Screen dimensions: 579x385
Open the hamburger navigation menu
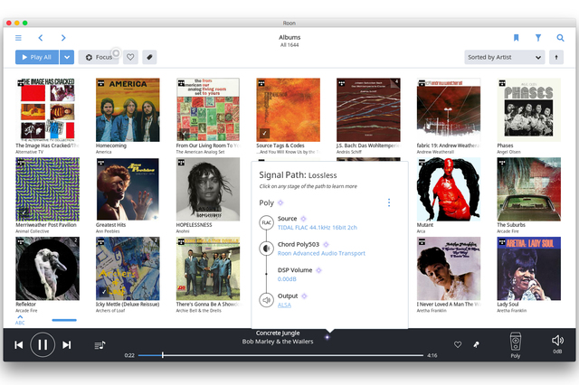point(18,38)
